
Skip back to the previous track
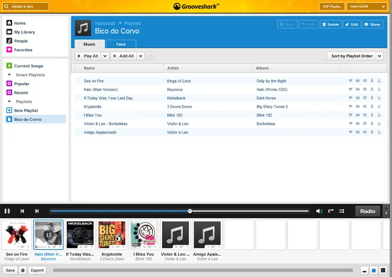pos(22,211)
